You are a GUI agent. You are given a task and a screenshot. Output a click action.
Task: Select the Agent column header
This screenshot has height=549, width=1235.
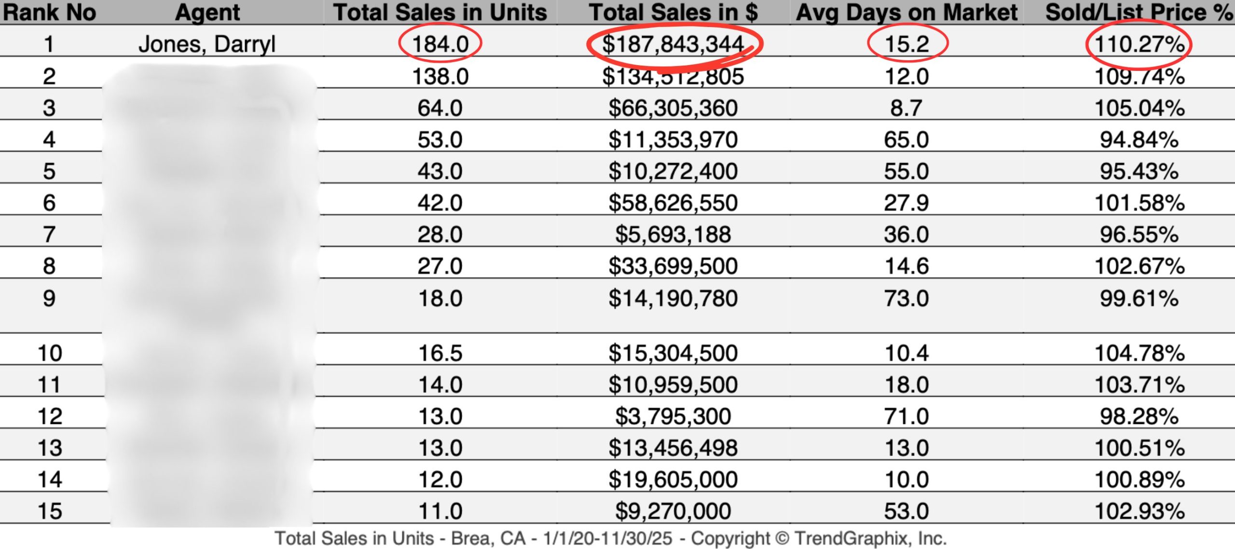click(207, 13)
